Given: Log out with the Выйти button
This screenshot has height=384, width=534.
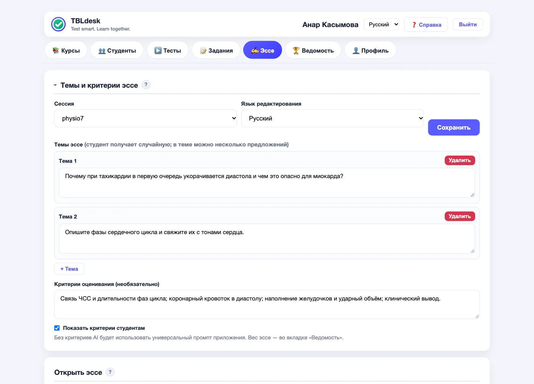Looking at the screenshot, I should (x=468, y=24).
